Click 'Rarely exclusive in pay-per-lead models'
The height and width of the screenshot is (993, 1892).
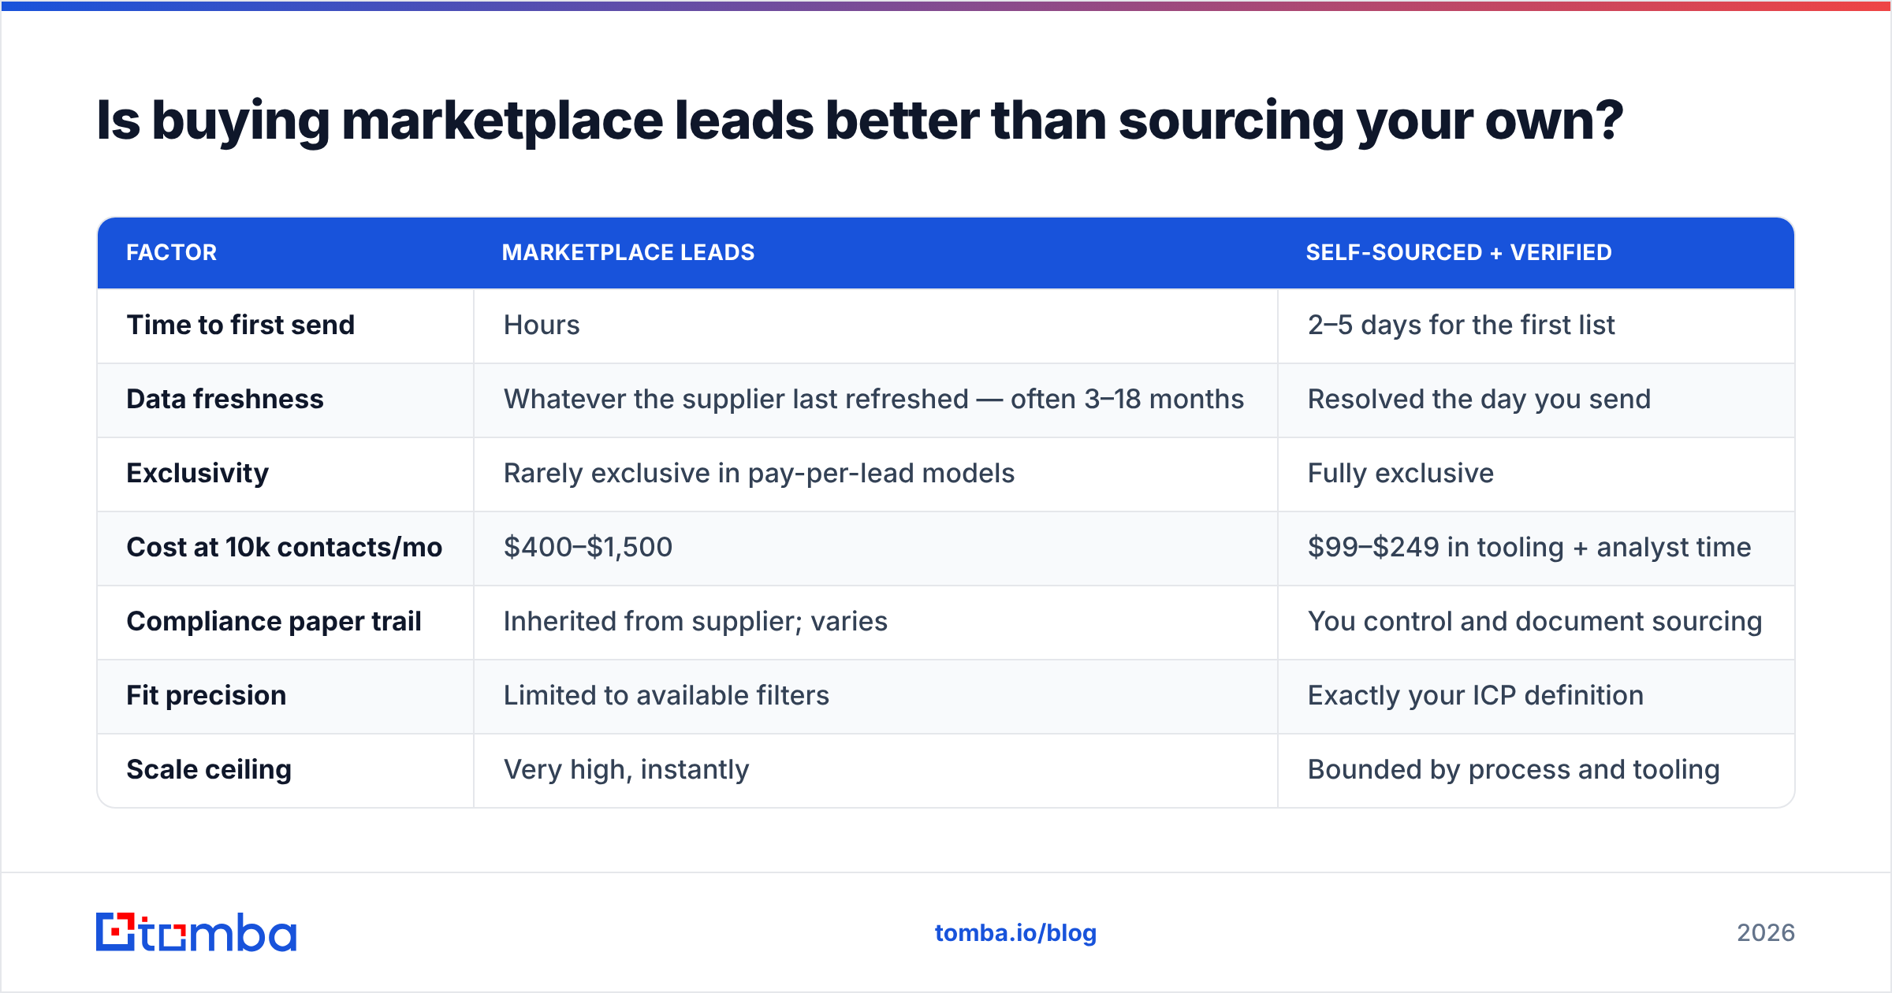click(759, 473)
